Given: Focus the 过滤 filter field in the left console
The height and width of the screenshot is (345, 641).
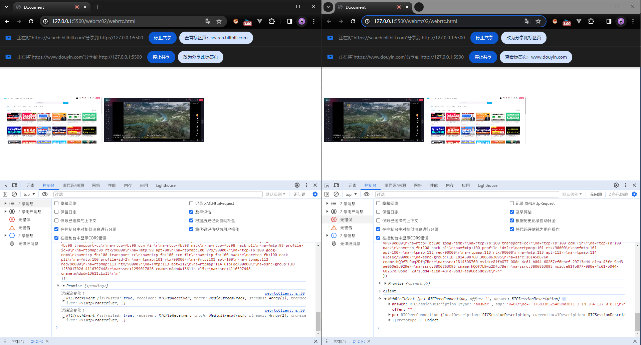Looking at the screenshot, I should 158,194.
